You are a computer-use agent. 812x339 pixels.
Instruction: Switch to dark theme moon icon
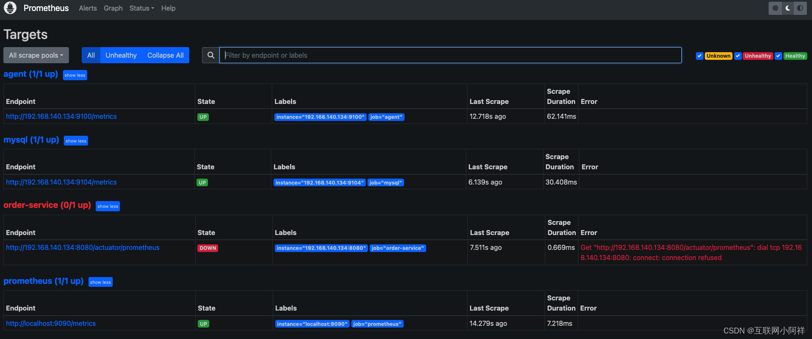788,8
